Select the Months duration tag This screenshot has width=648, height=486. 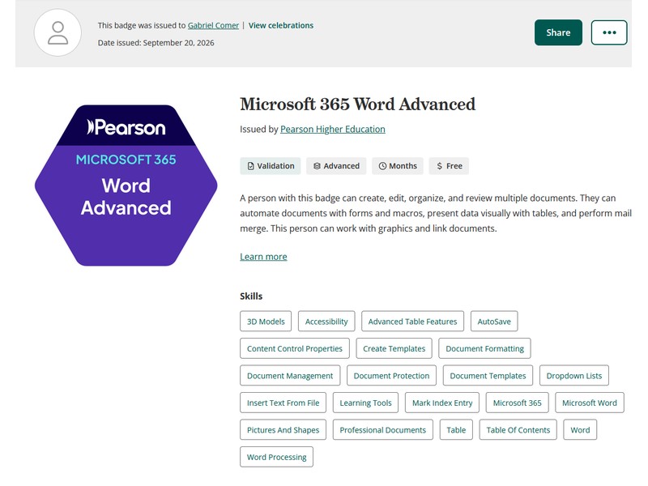point(398,166)
